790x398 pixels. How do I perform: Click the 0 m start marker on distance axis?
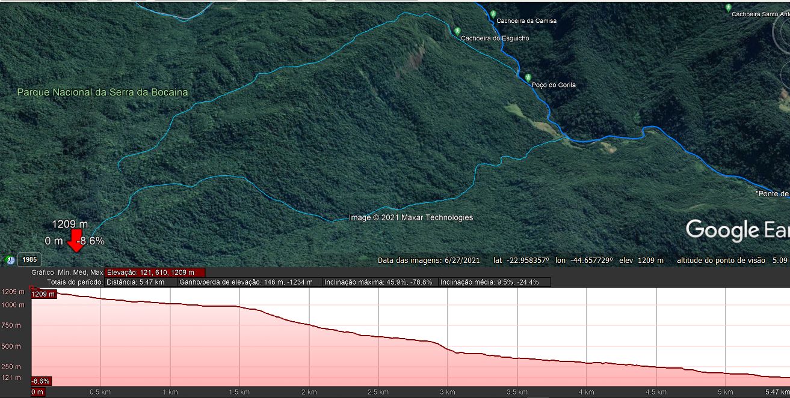(x=37, y=392)
